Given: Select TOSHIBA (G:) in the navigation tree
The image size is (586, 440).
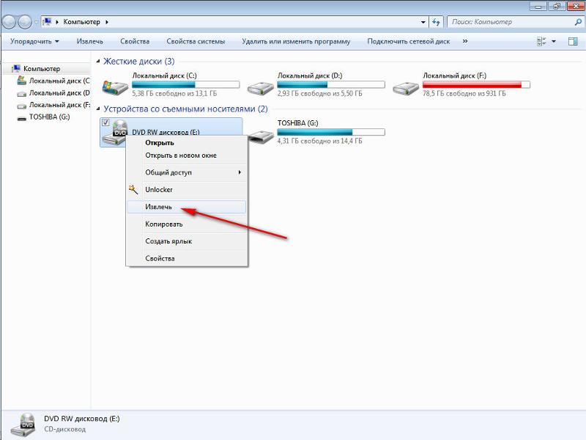Looking at the screenshot, I should (x=49, y=117).
